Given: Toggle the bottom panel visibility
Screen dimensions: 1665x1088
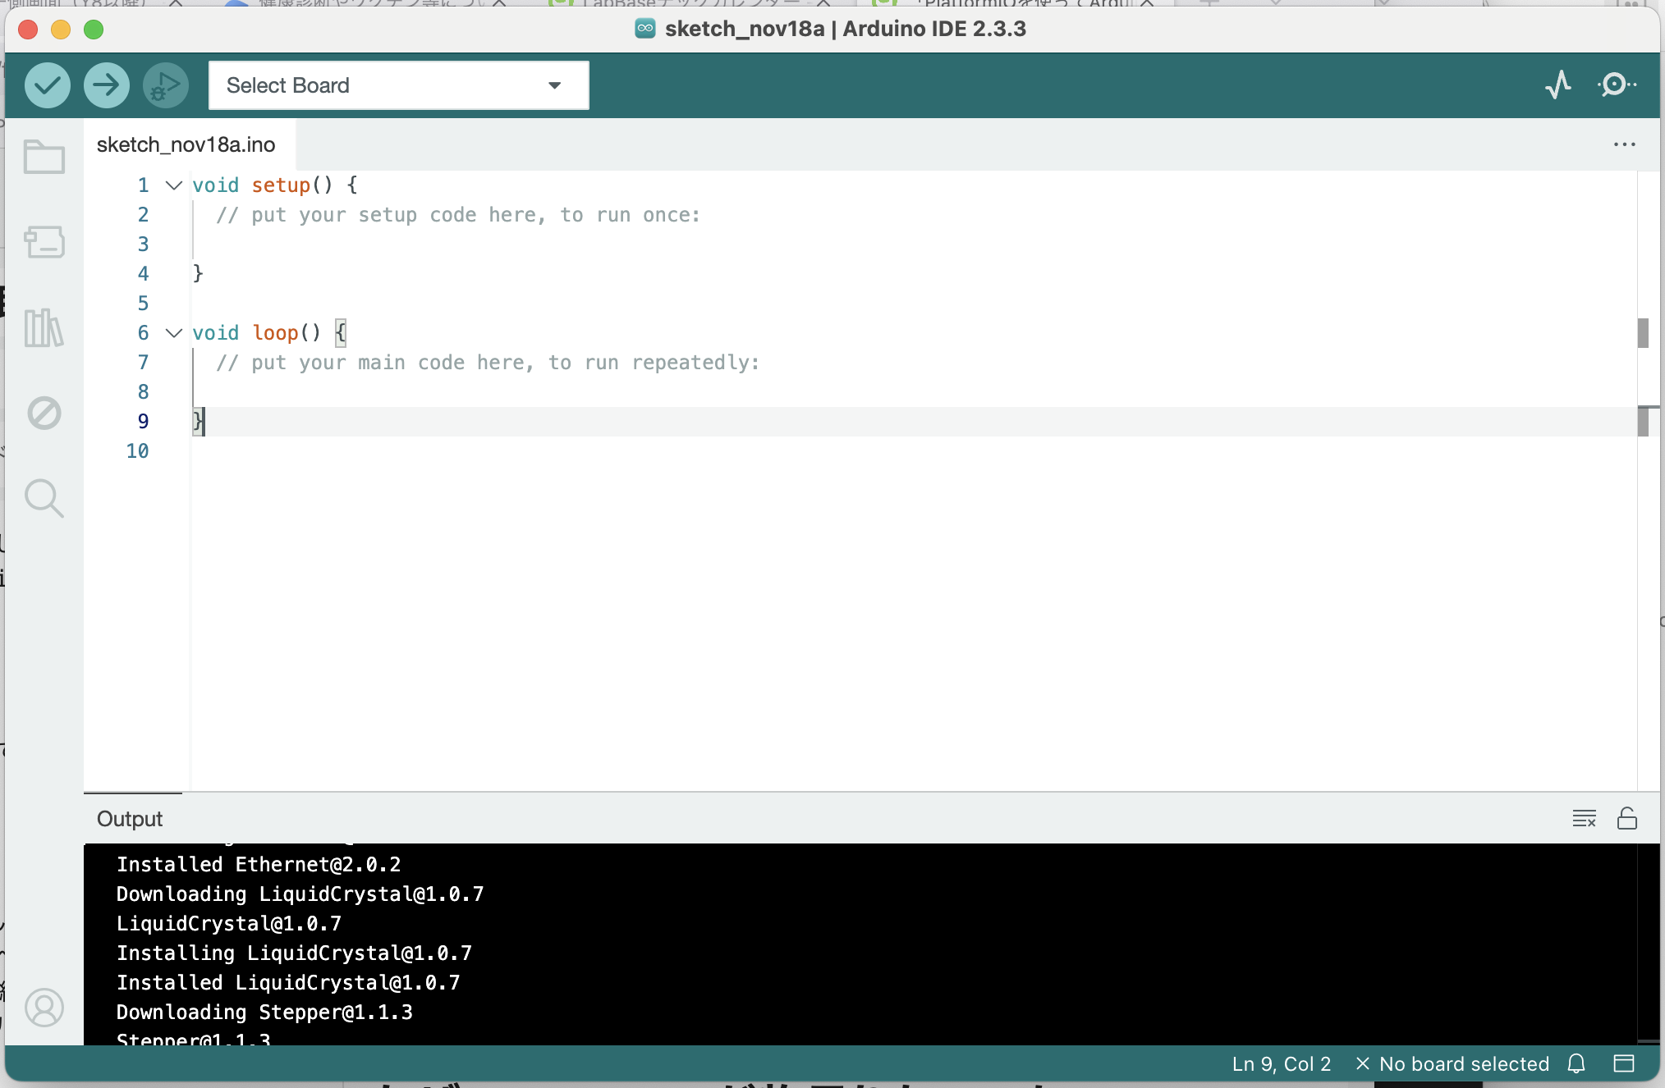Looking at the screenshot, I should [1626, 1063].
